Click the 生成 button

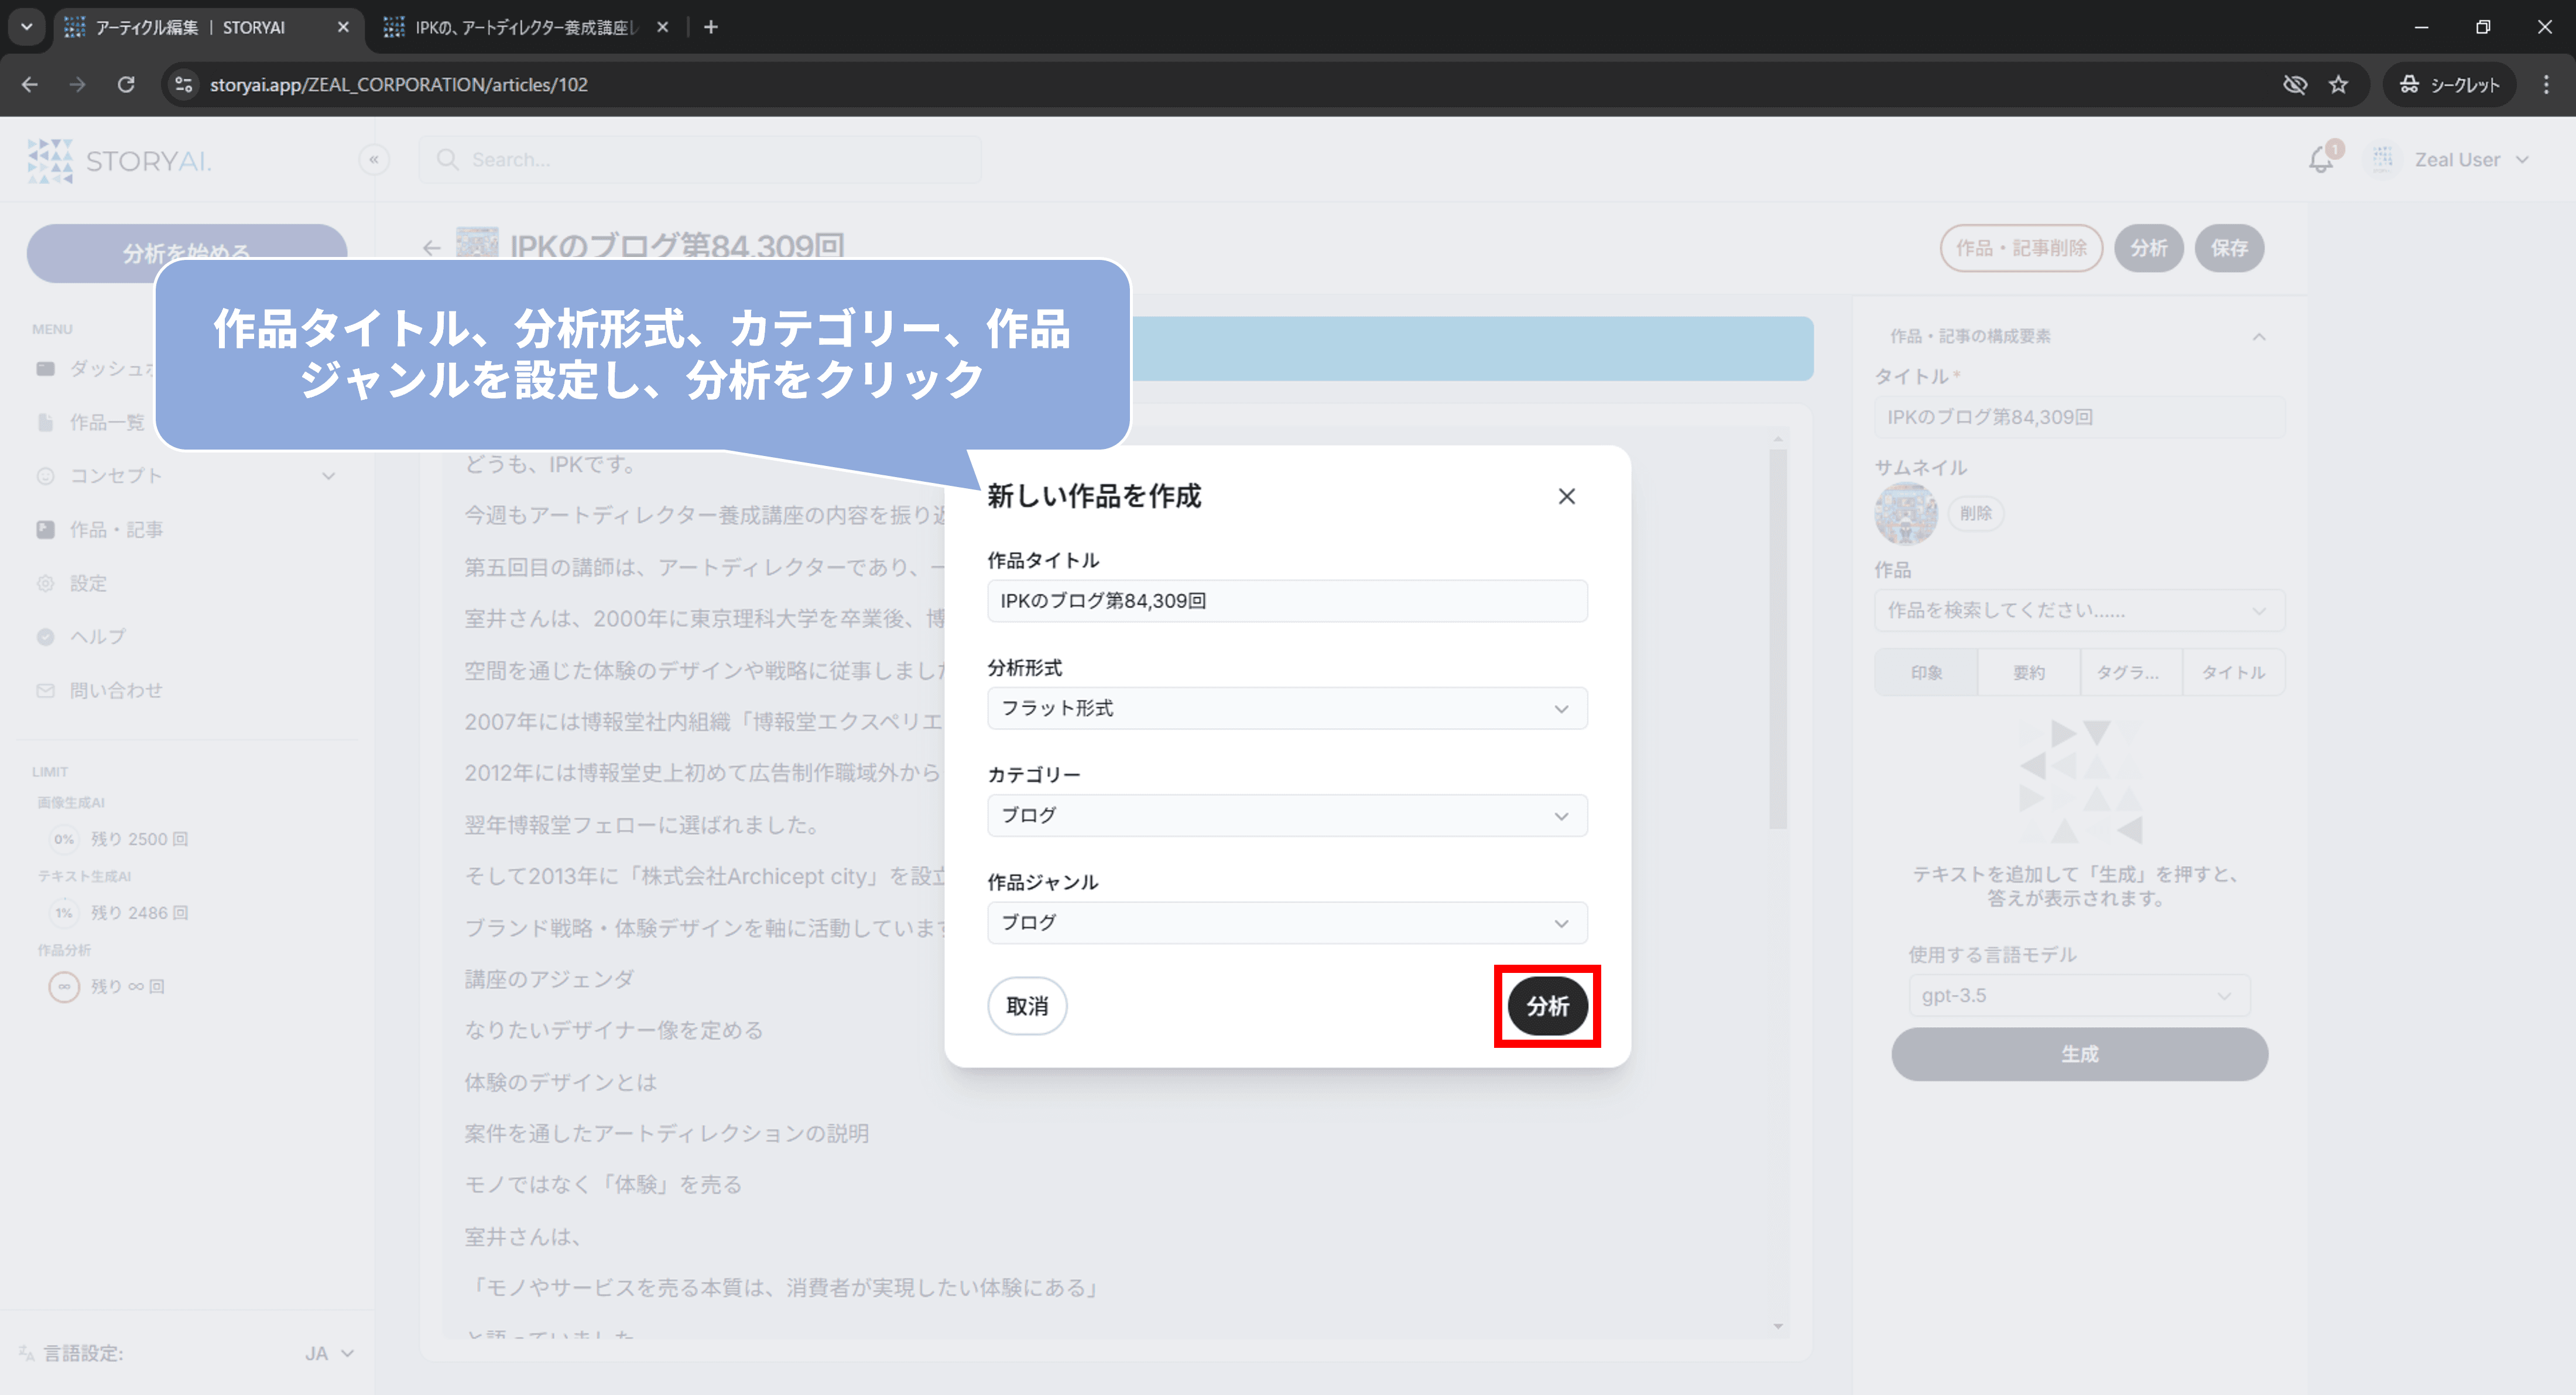click(2079, 1054)
